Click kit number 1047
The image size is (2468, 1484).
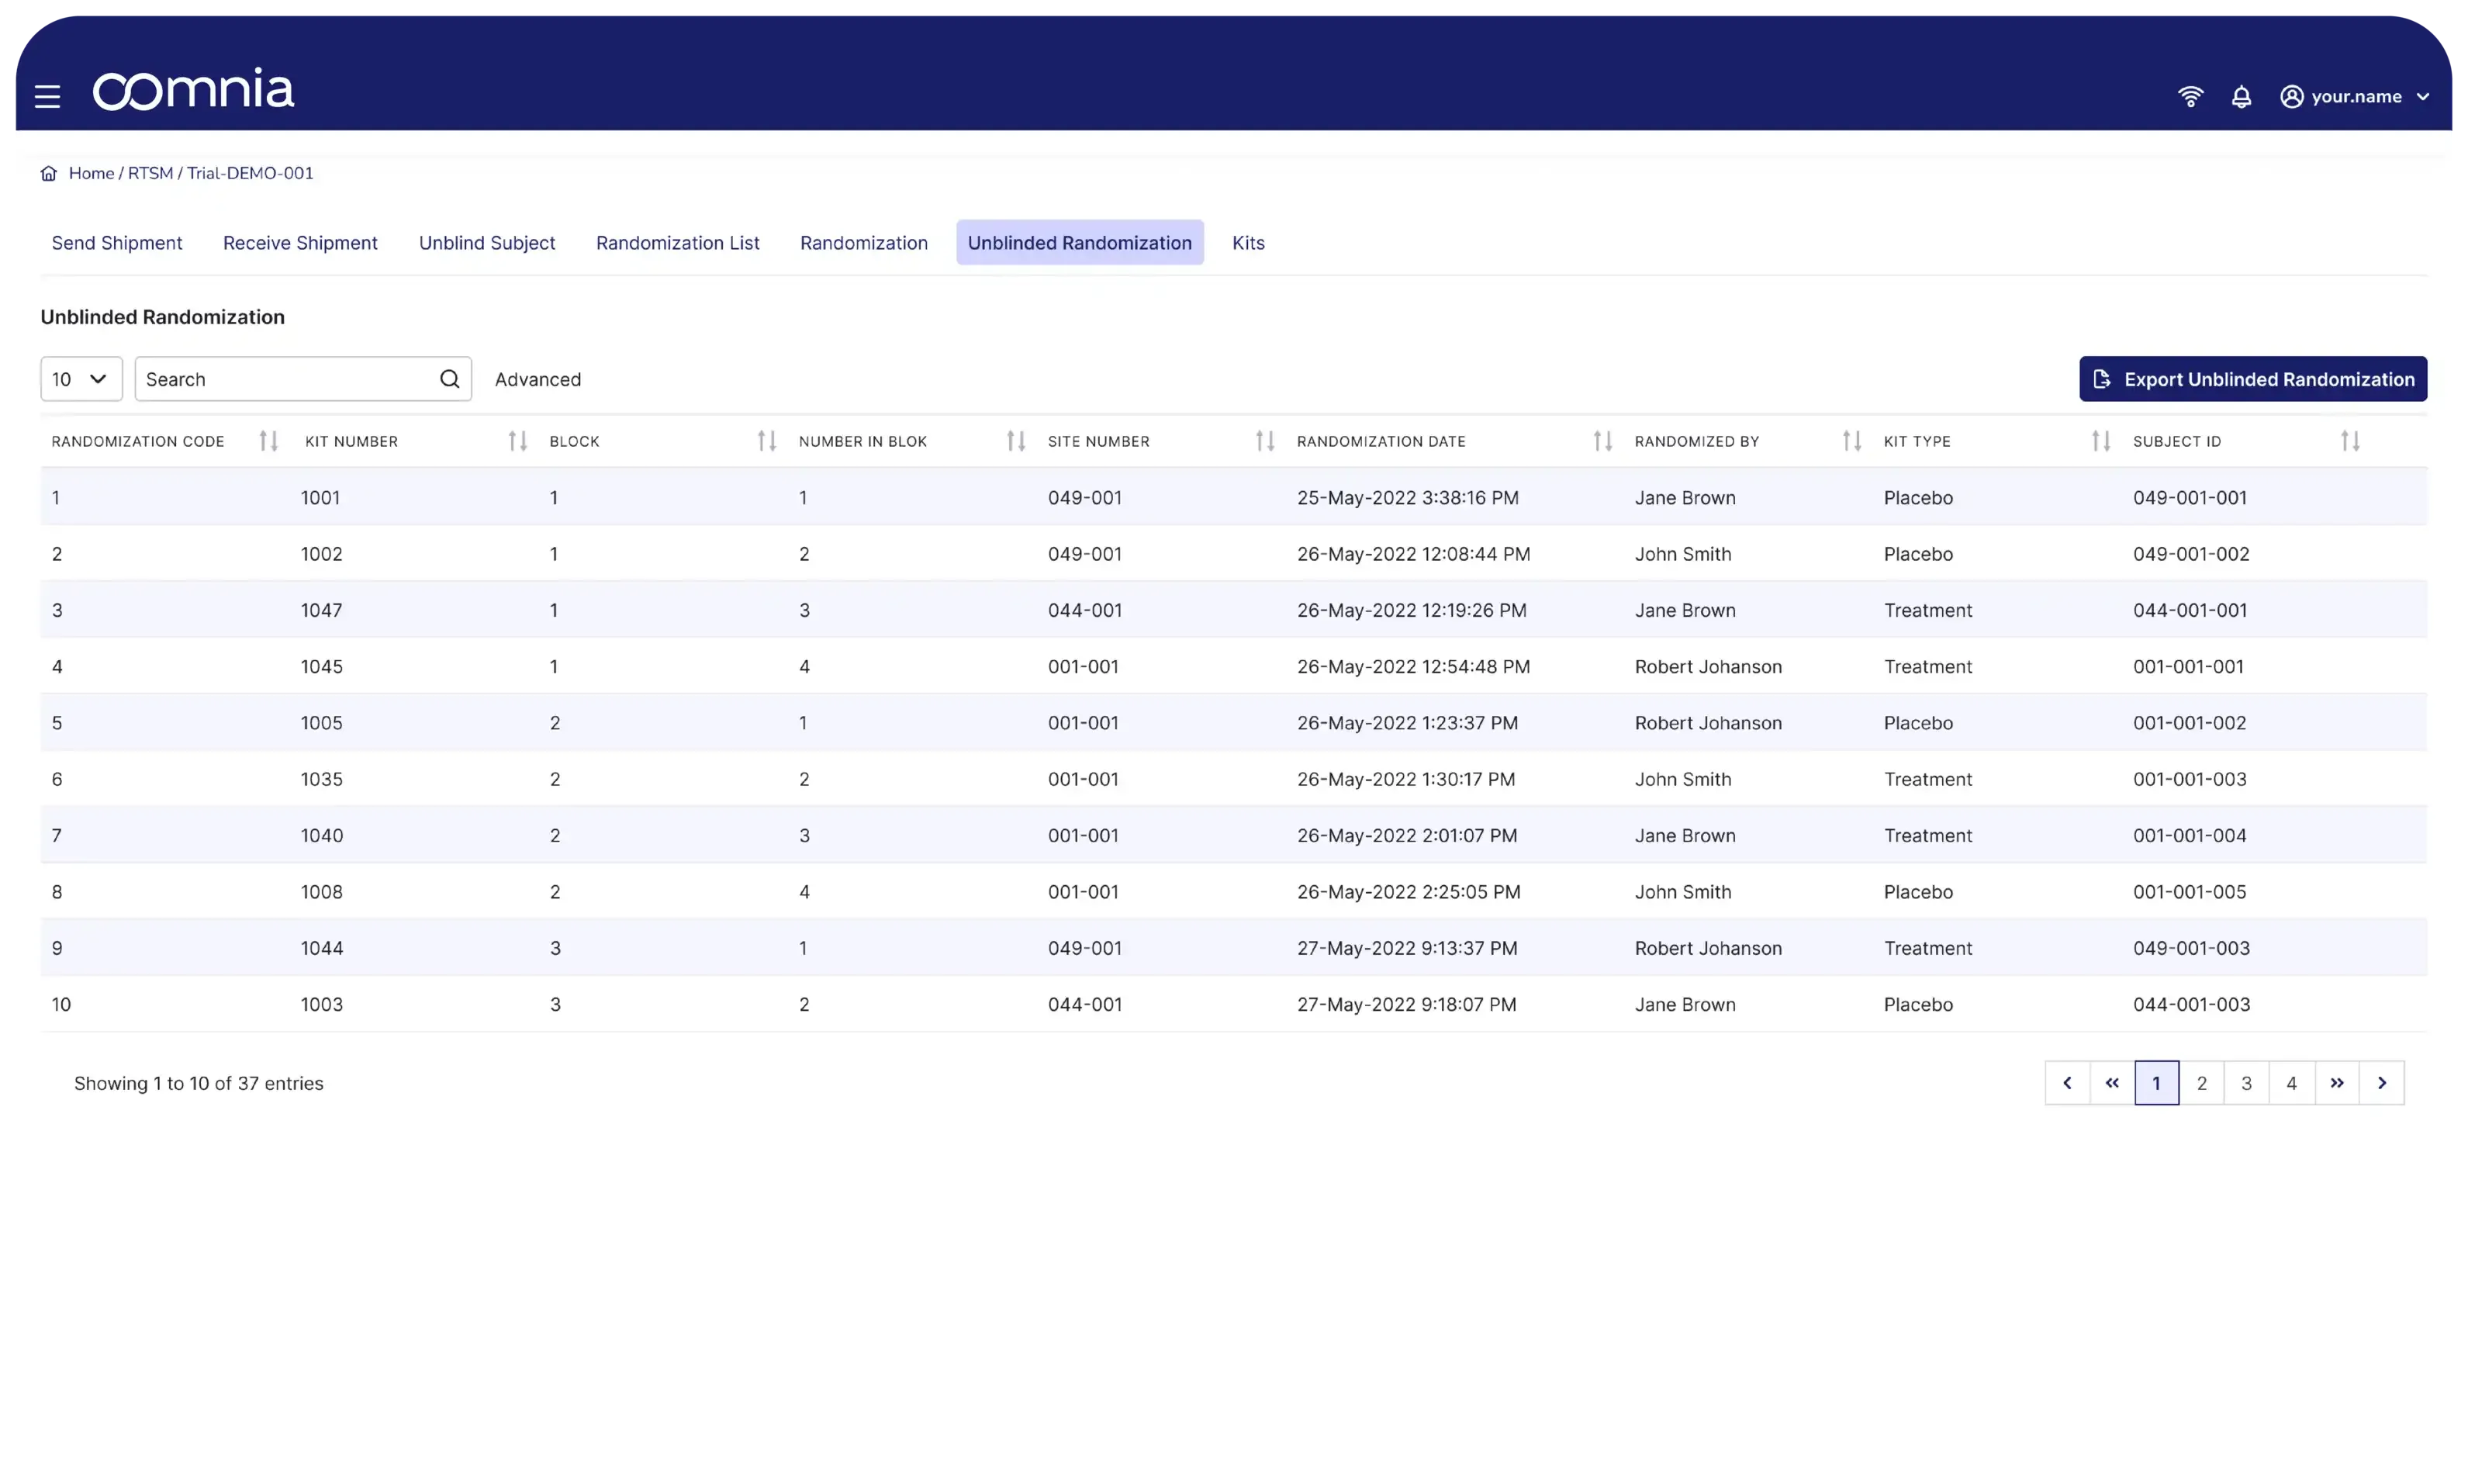[322, 610]
